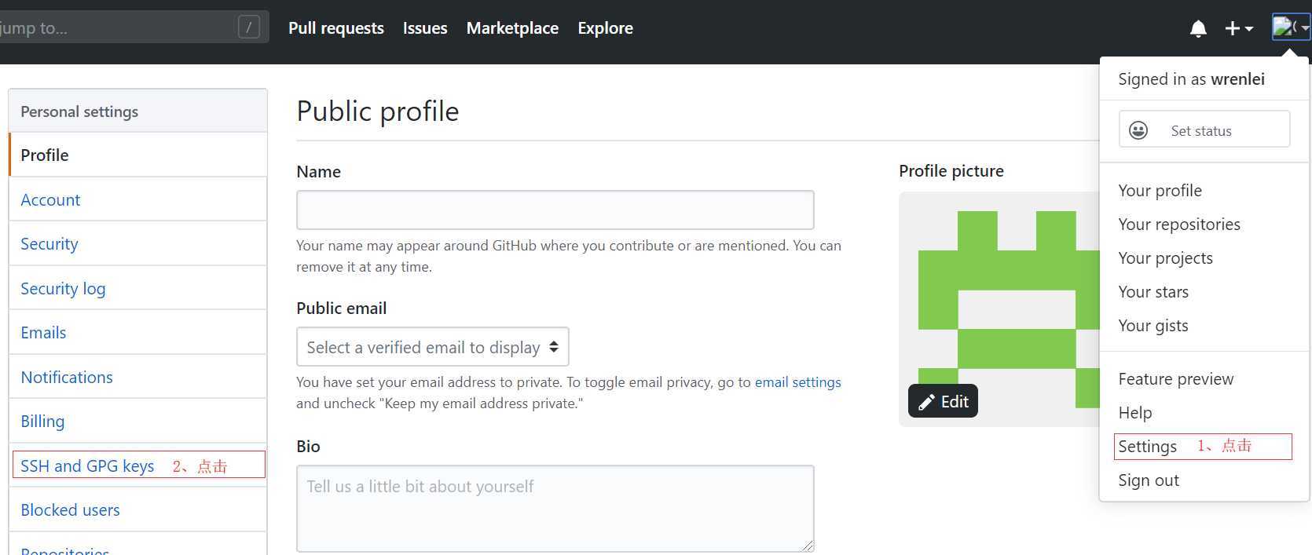Open the notifications bell icon
The image size is (1312, 555).
tap(1198, 29)
